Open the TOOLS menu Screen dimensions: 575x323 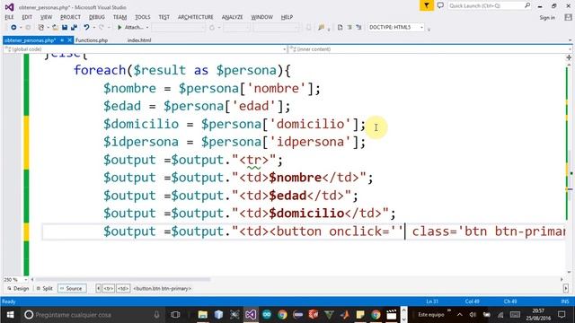(x=143, y=17)
